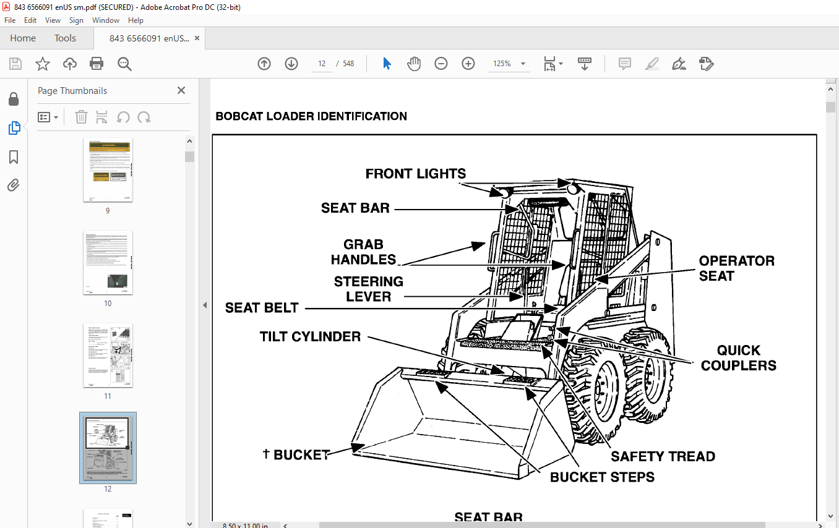Click the cloud upload icon
The image size is (839, 528).
(x=70, y=64)
